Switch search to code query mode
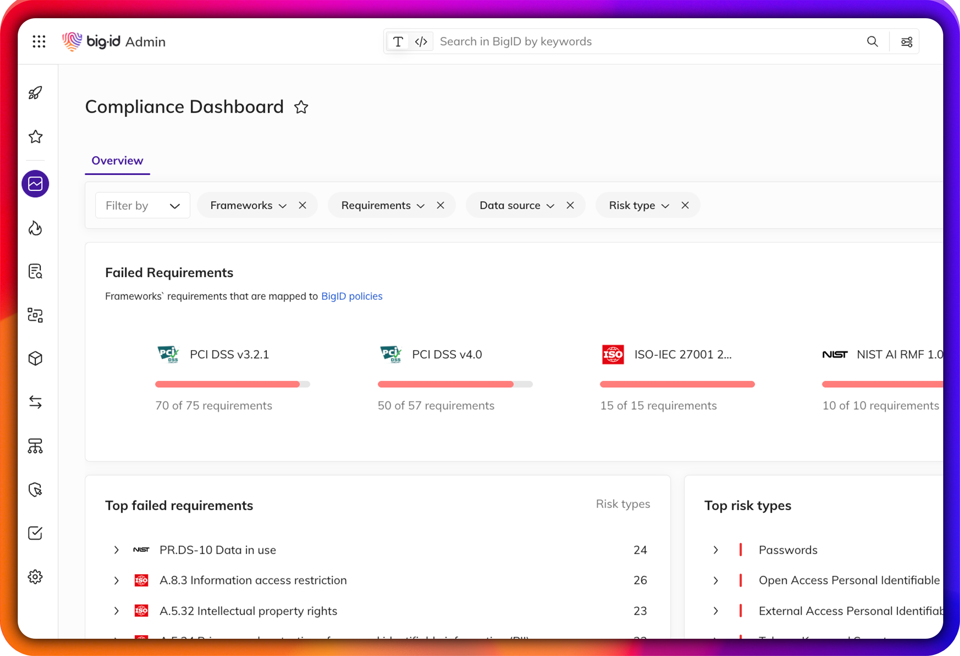The width and height of the screenshot is (960, 656). [421, 42]
